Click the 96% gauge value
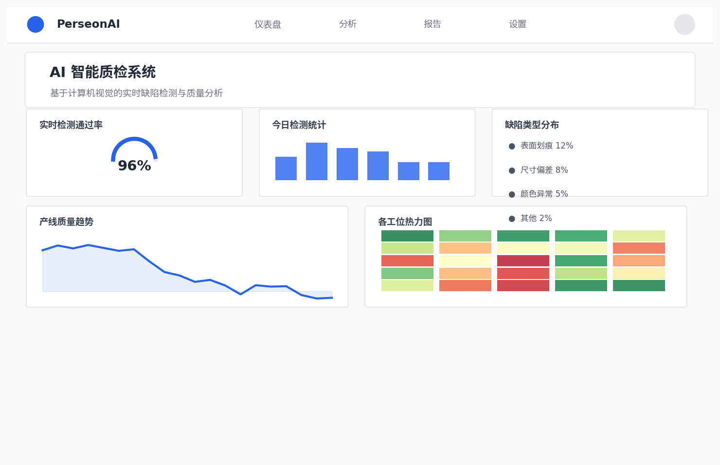Image resolution: width=720 pixels, height=465 pixels. click(x=134, y=166)
